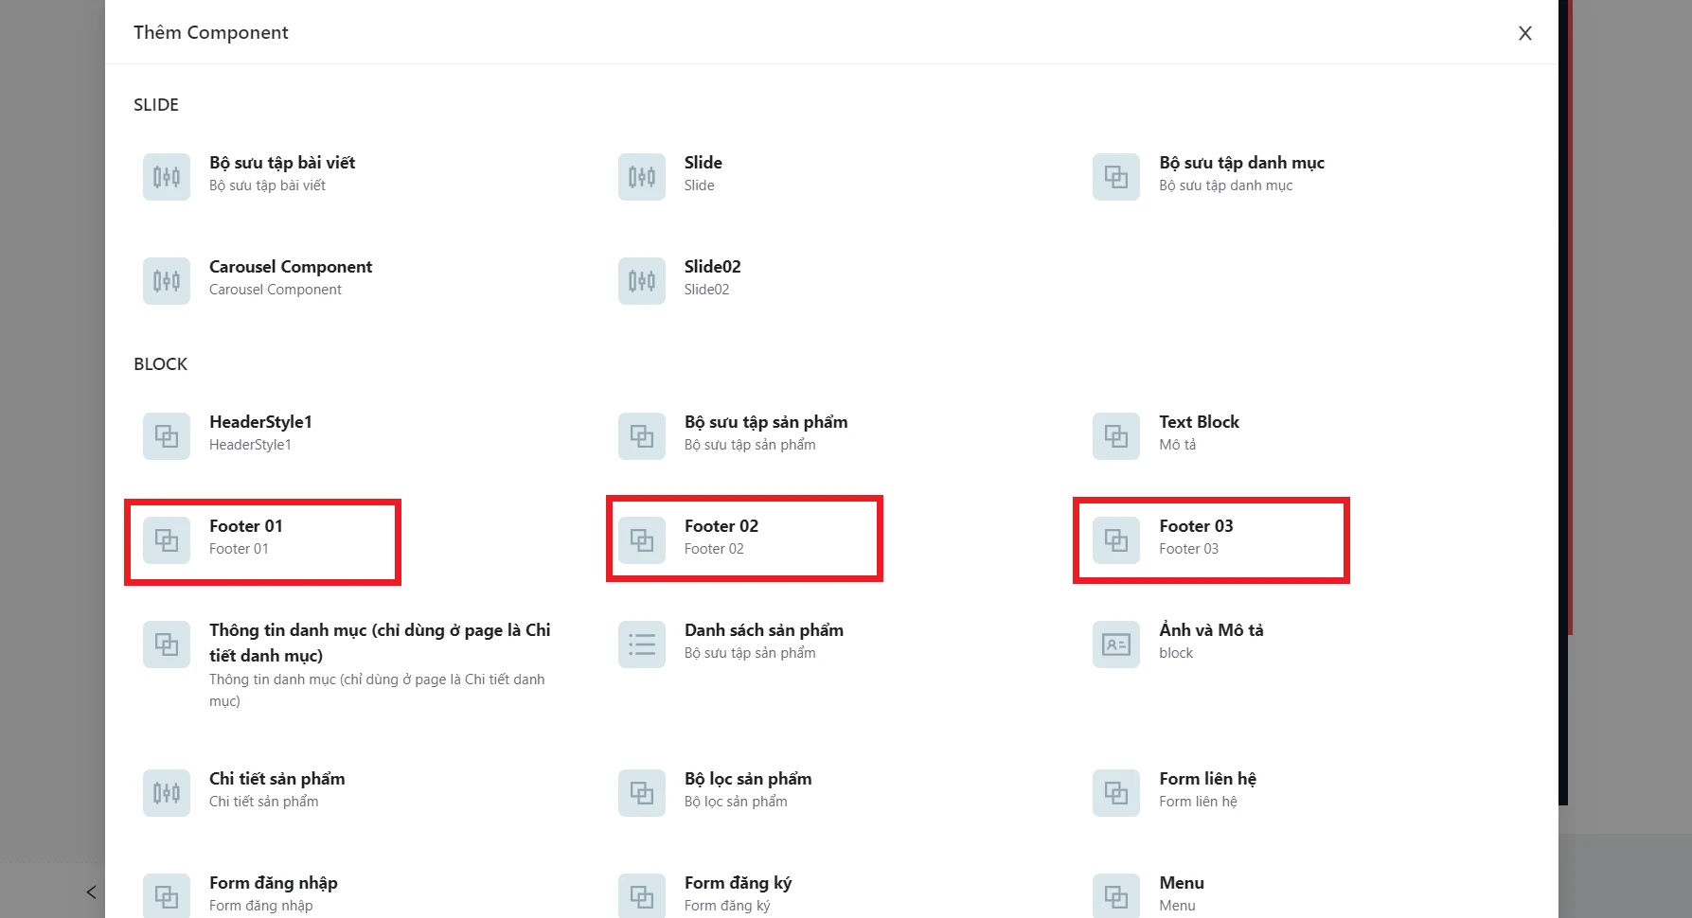The width and height of the screenshot is (1692, 918).
Task: Click the Slide02 component icon
Action: (x=641, y=281)
